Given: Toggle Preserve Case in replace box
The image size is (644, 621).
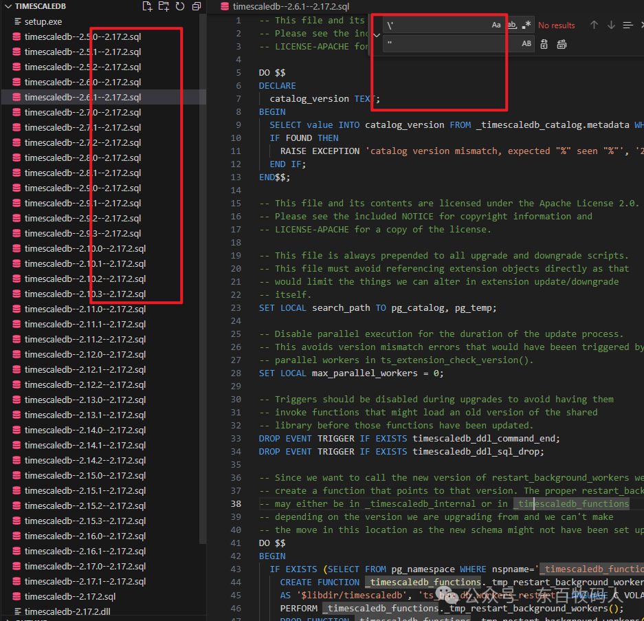Looking at the screenshot, I should point(526,43).
